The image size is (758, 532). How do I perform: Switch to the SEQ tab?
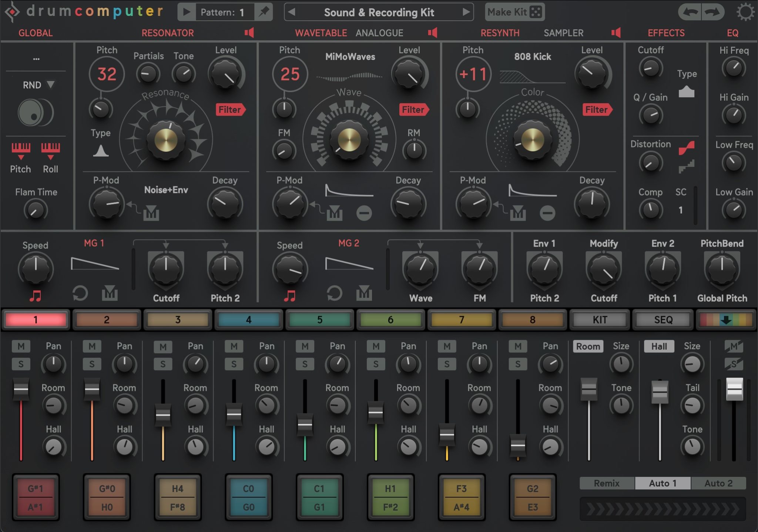[663, 319]
